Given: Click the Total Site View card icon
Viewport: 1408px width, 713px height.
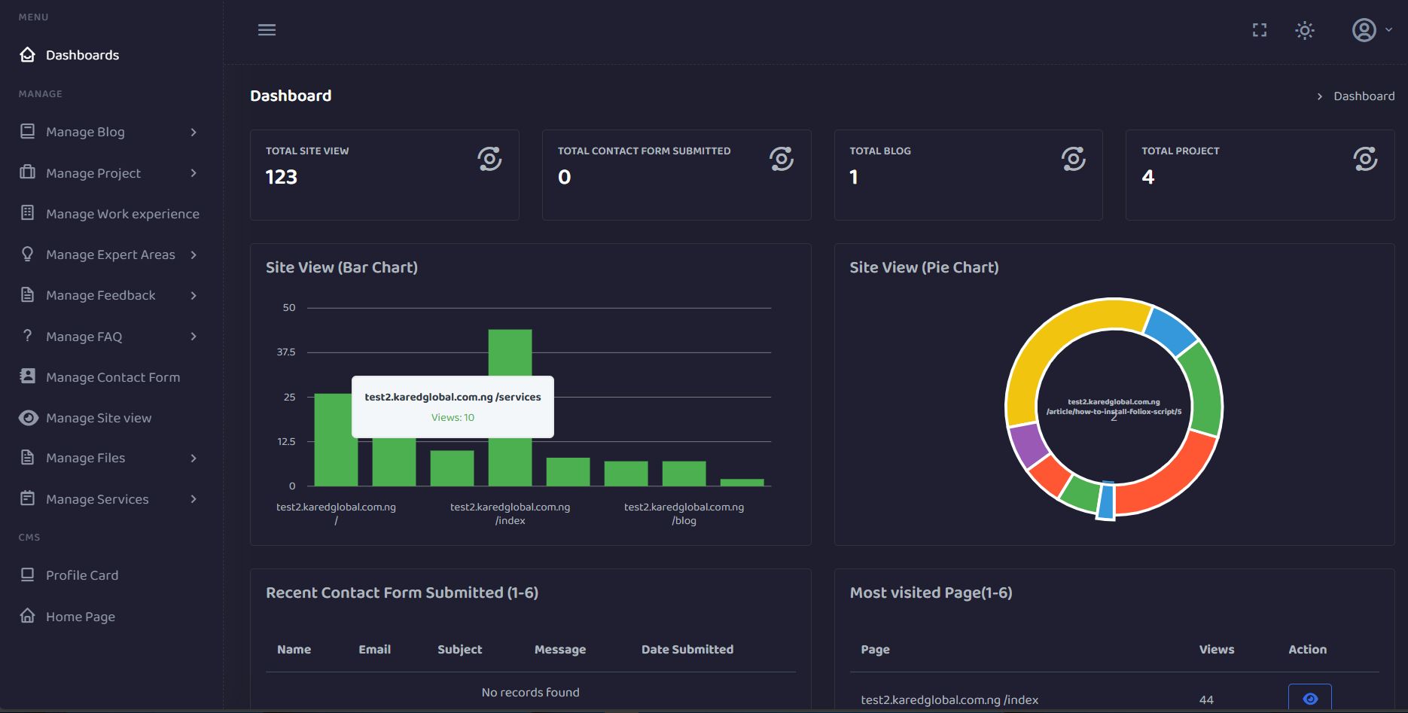Looking at the screenshot, I should [489, 159].
